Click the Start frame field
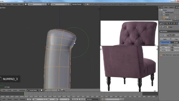179x101 pixels. [x=39, y=99]
